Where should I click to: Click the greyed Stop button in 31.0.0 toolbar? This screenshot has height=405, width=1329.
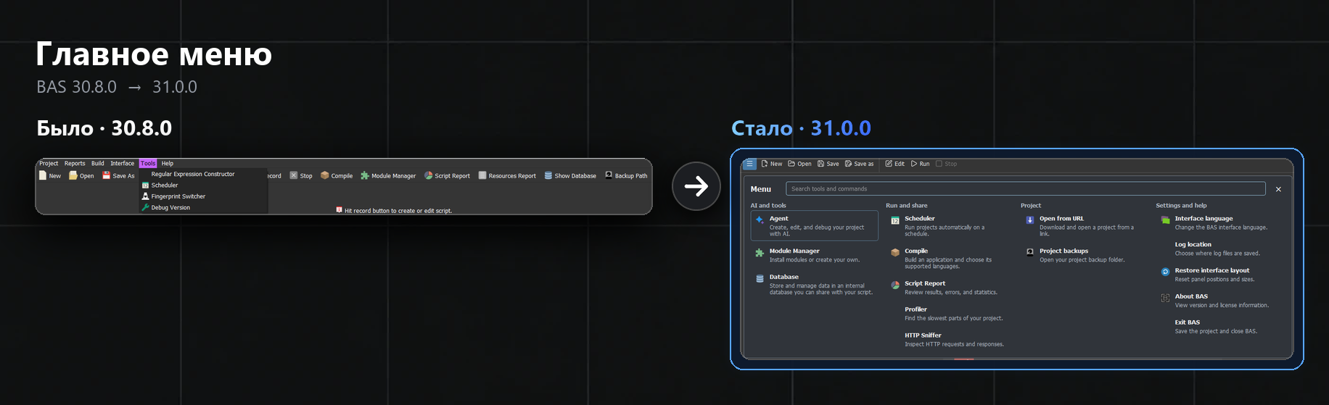click(x=946, y=164)
